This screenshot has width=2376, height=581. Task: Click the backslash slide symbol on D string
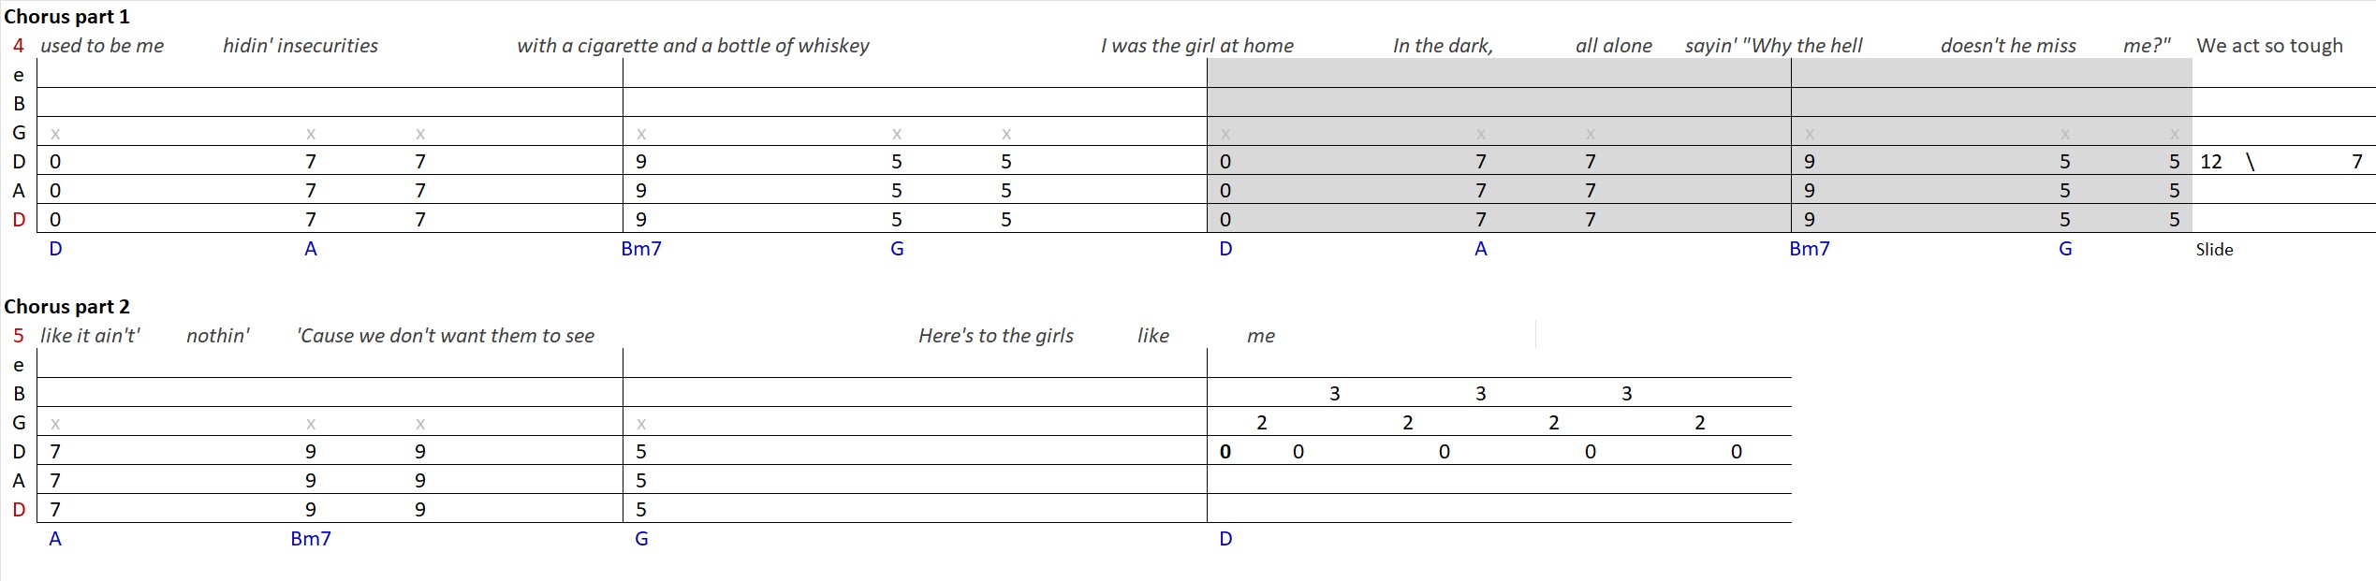[2251, 162]
